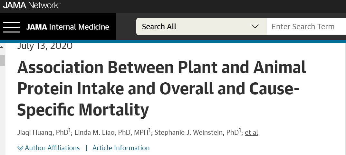Click the scrollbar up arrow
Image resolution: width=346 pixels, height=155 pixels.
point(2,47)
